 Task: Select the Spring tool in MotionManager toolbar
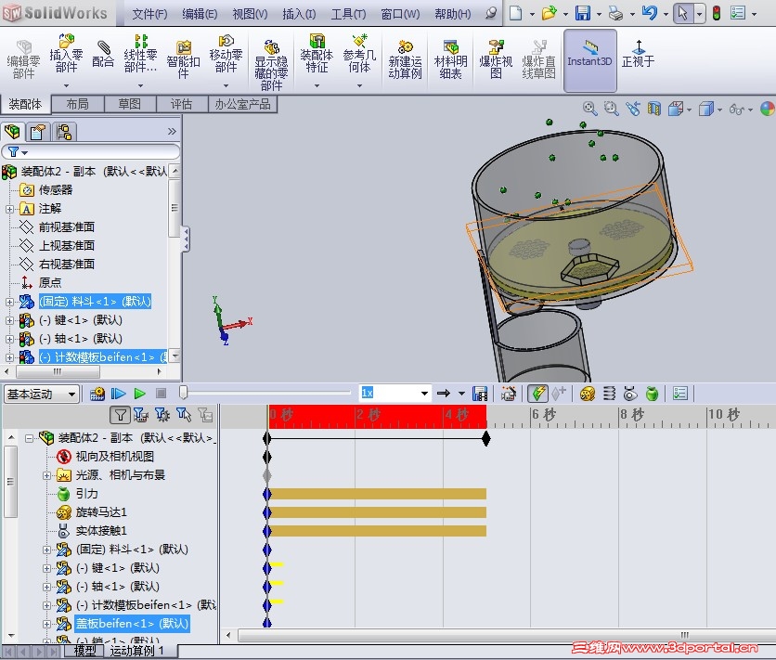609,393
